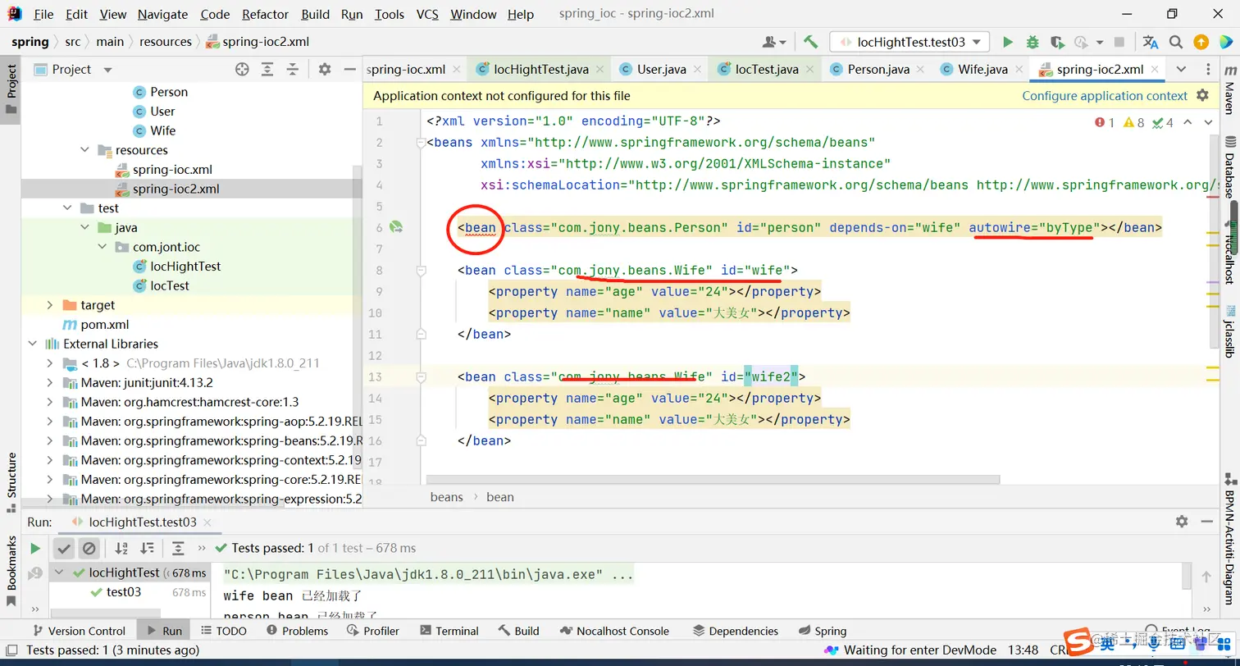
Task: Click the 'bean' breadcrumb at editor bottom
Action: coord(500,497)
